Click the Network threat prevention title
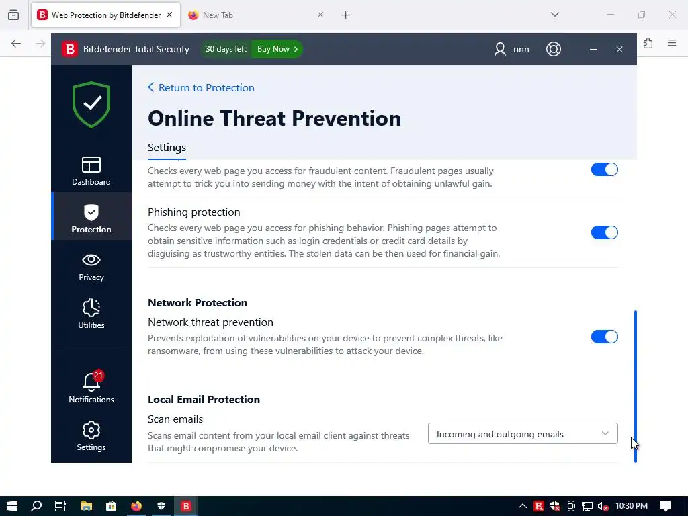The image size is (688, 516). coord(210,322)
